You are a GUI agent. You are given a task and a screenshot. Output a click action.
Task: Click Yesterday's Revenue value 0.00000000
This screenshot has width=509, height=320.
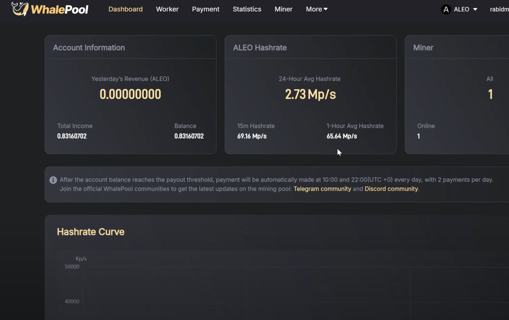pyautogui.click(x=130, y=94)
